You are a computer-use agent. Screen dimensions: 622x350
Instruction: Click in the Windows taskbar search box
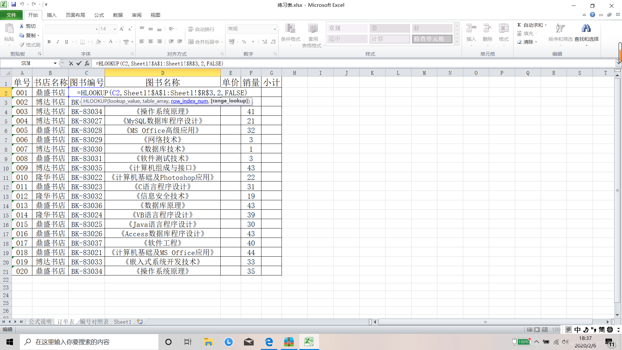(x=89, y=342)
